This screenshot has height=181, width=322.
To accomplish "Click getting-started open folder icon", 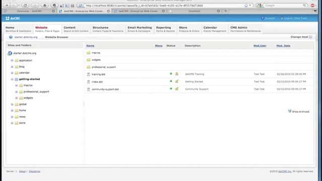I will point(17,79).
